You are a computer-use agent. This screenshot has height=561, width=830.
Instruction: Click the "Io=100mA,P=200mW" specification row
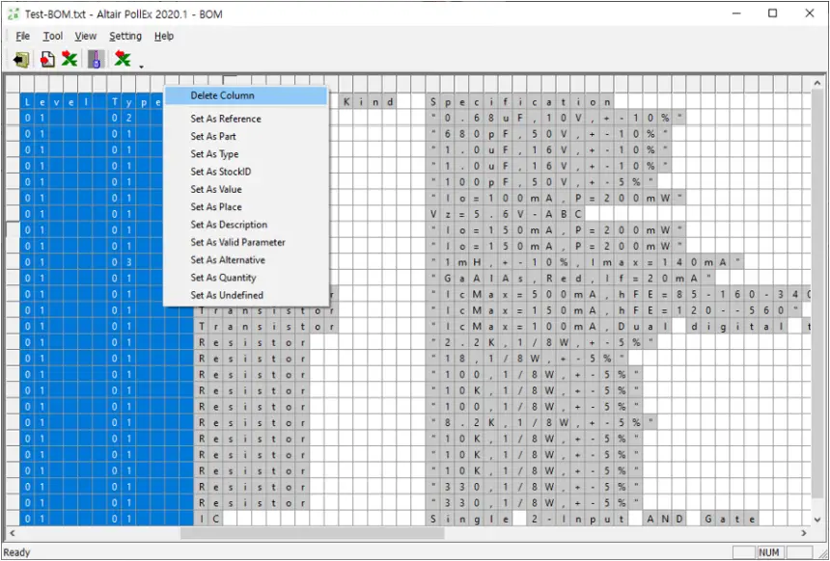(x=556, y=198)
